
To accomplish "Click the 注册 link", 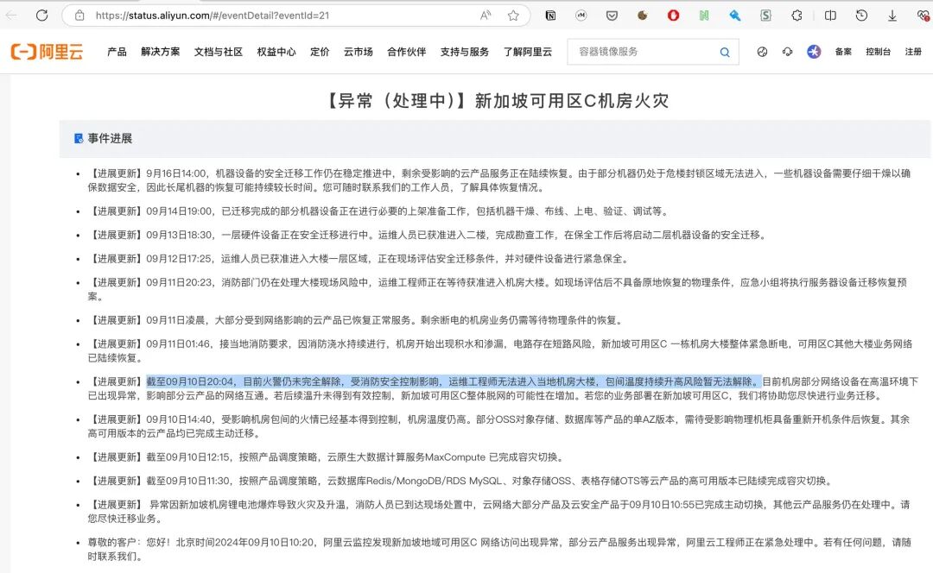I will [x=913, y=52].
